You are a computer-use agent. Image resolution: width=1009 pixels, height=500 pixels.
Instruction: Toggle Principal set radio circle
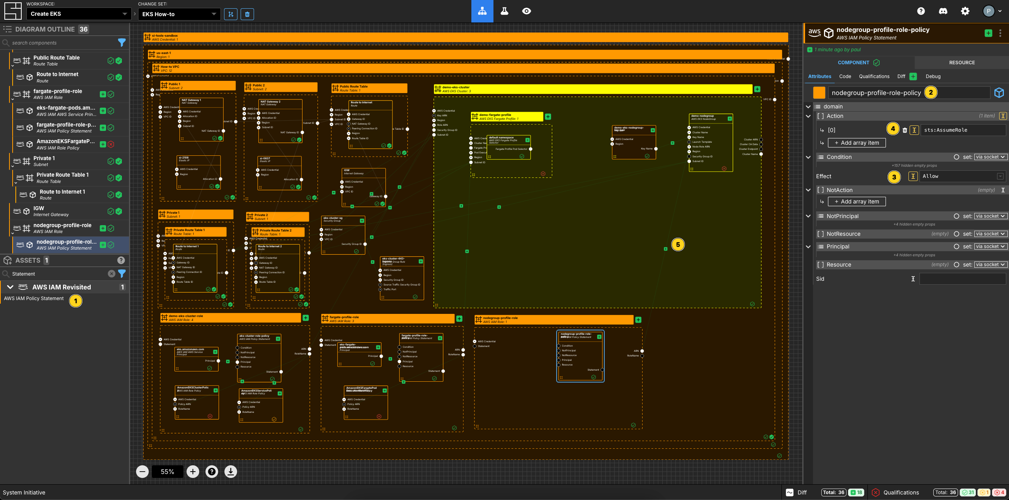coord(957,246)
